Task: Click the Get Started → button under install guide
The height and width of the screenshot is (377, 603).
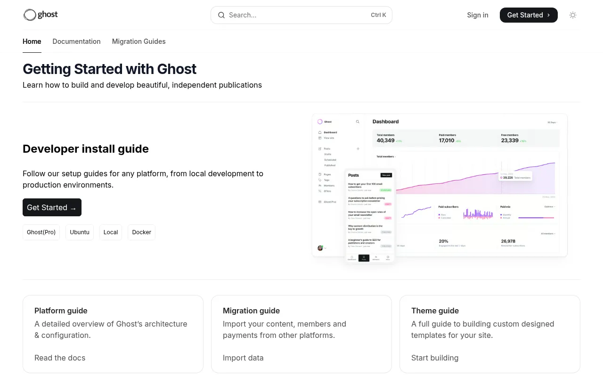Action: tap(52, 207)
